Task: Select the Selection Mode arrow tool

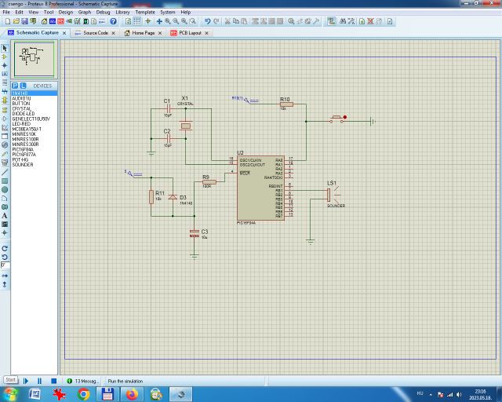Action: [x=5, y=48]
